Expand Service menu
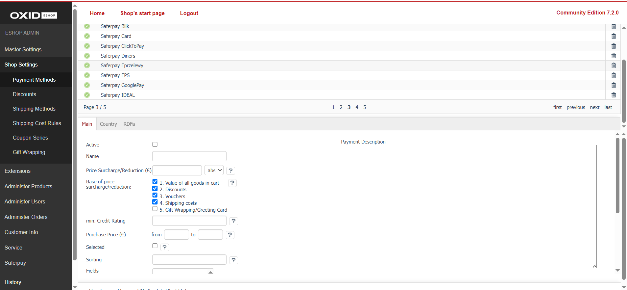Viewport: 627px width, 290px height. 13,248
